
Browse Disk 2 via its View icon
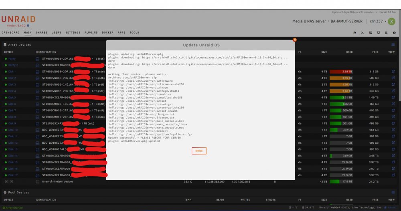[x=393, y=78]
